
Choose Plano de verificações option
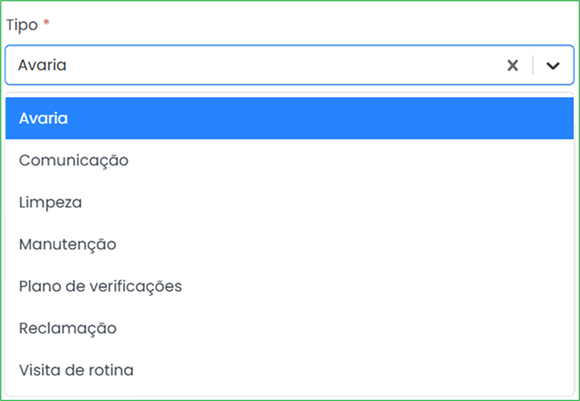pyautogui.click(x=101, y=286)
